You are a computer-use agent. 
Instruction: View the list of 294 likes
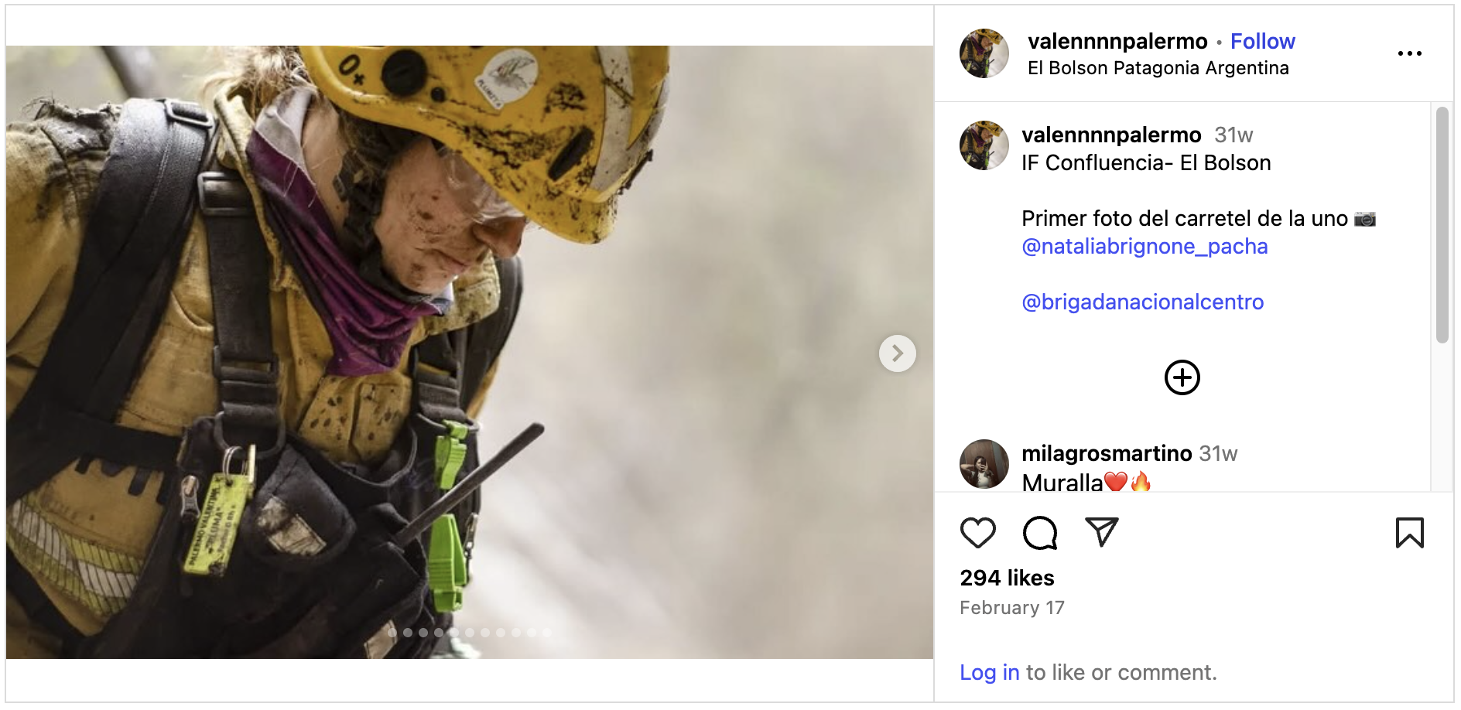point(1007,578)
